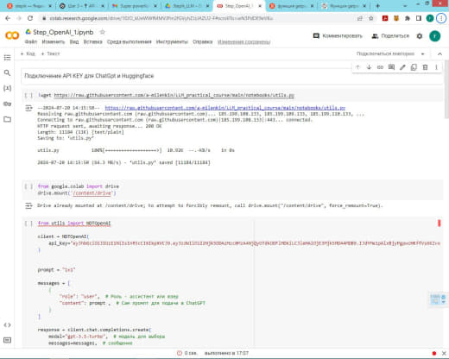This screenshot has height=359, width=449.
Task: Open the find and replace search icon
Action: pyautogui.click(x=8, y=72)
